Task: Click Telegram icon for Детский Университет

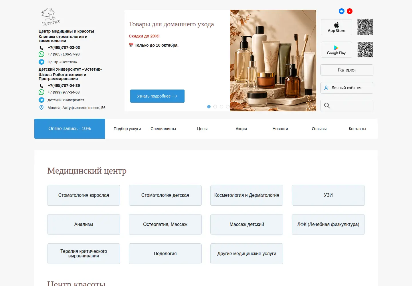Action: click(41, 100)
